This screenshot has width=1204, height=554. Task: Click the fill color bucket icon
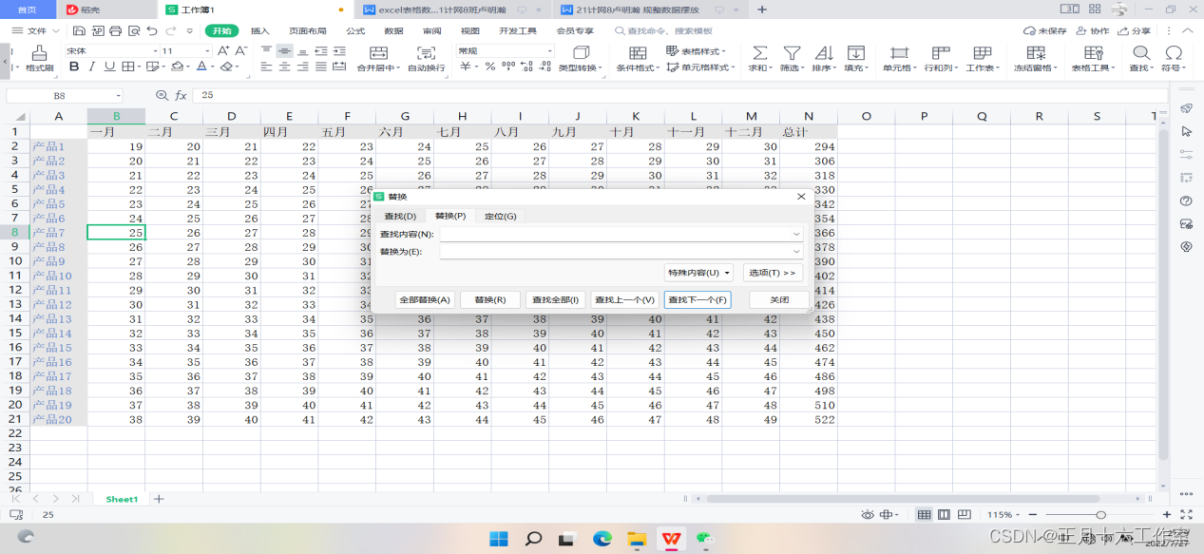coord(177,67)
